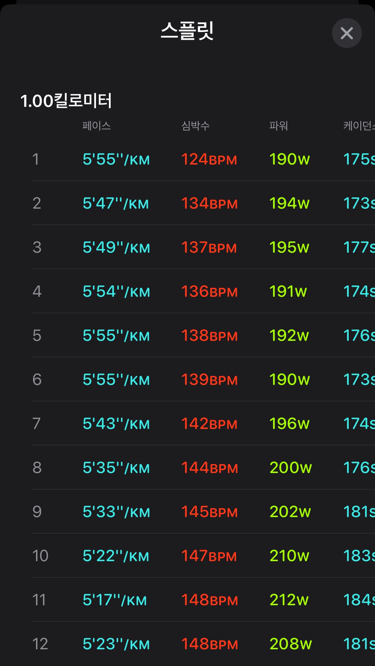This screenshot has width=375, height=666.
Task: Tap the 138BPM heart rate value
Action: (209, 336)
